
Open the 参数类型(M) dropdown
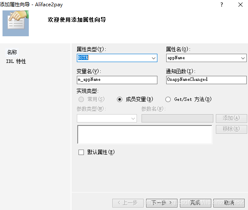pyautogui.click(x=107, y=118)
